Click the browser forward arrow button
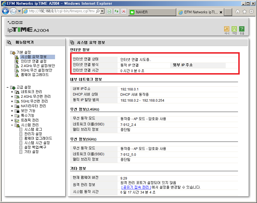Viewport: 257px width, 203px height. click(13, 11)
